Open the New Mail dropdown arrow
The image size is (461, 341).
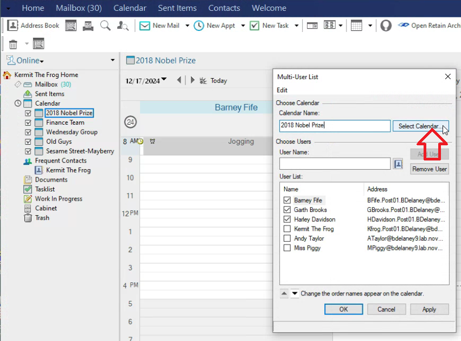tap(187, 25)
